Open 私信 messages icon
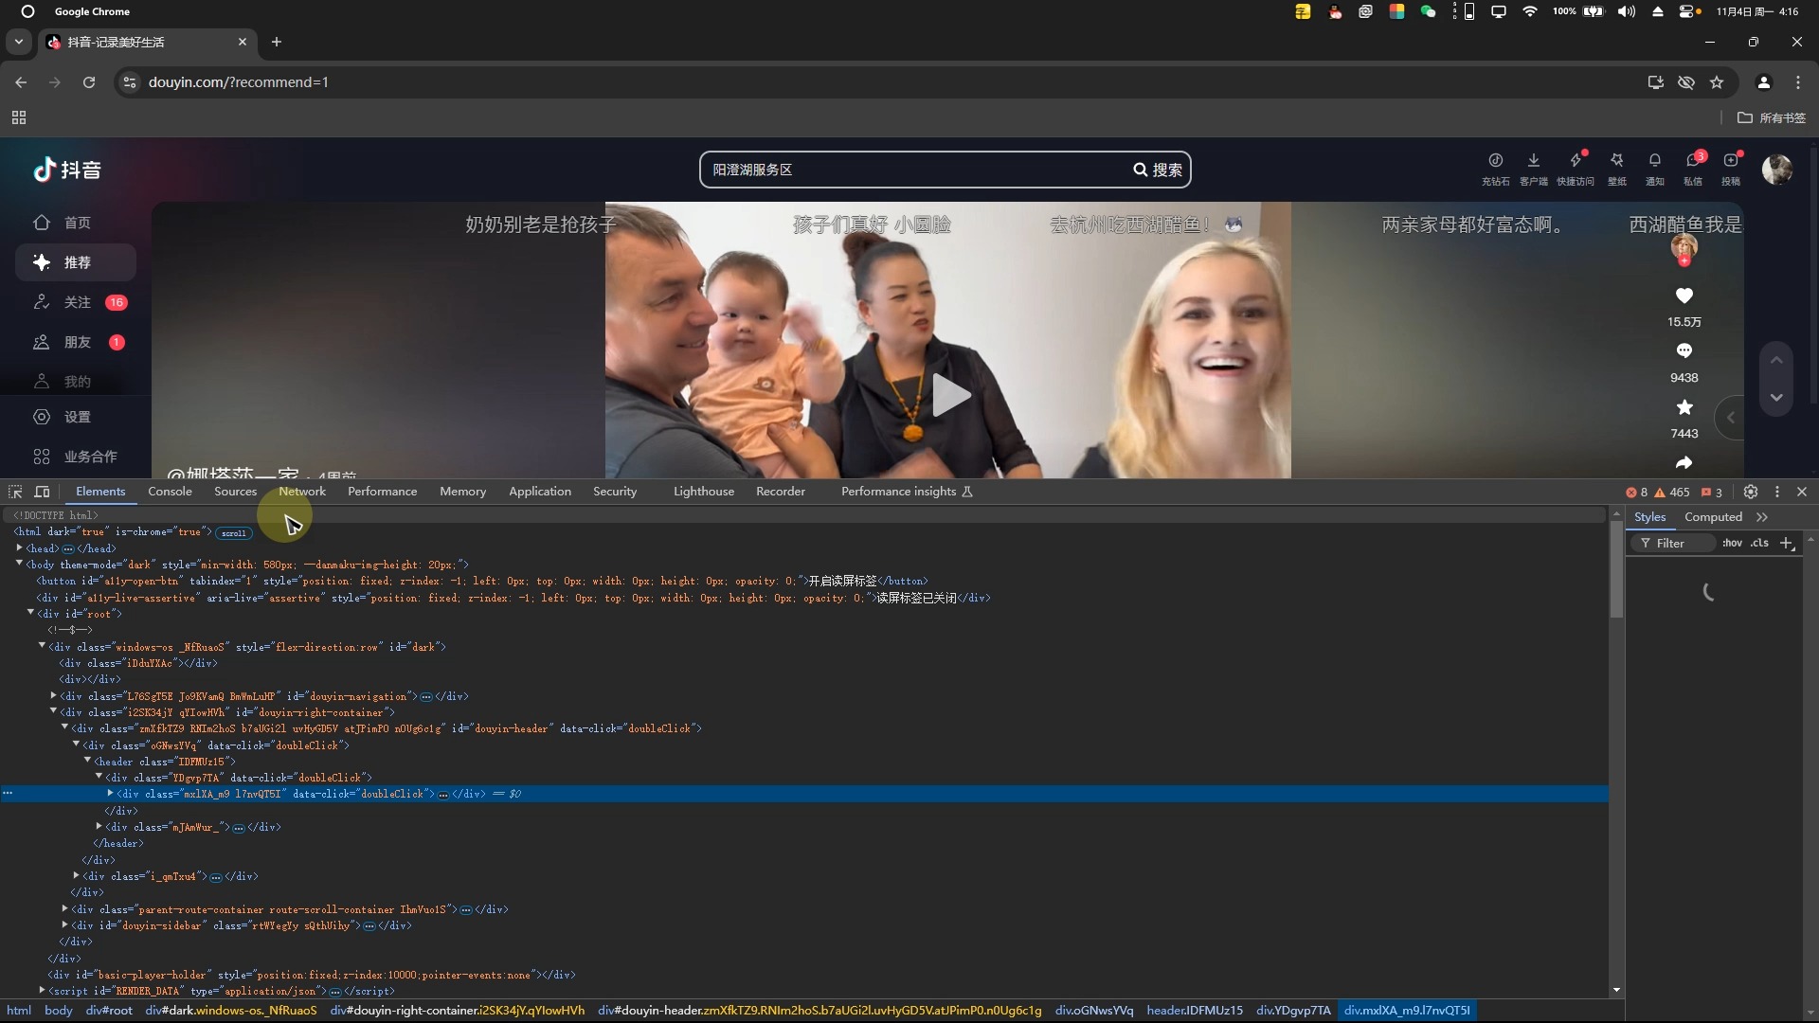This screenshot has height=1023, width=1819. pyautogui.click(x=1693, y=168)
